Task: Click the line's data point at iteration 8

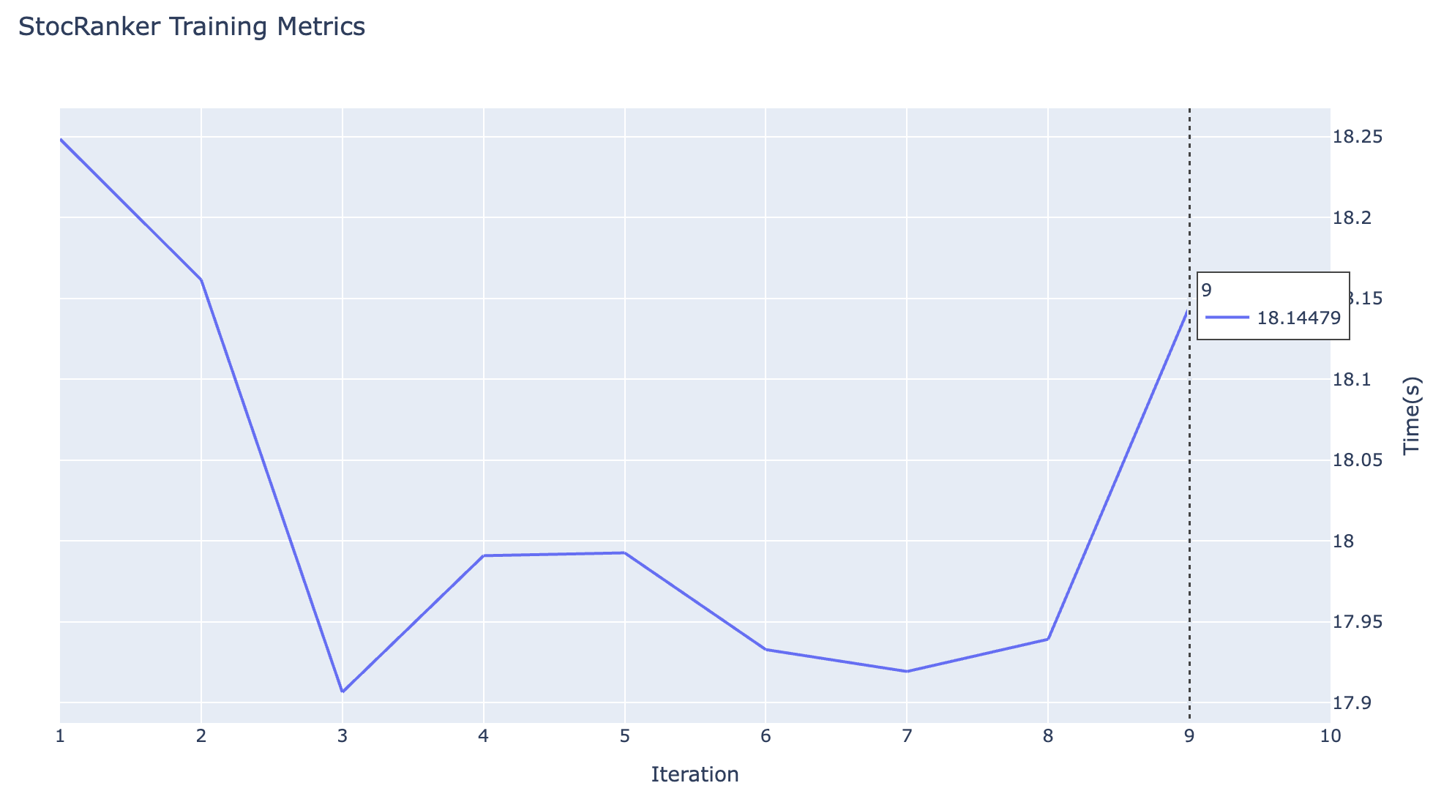Action: 1048,639
